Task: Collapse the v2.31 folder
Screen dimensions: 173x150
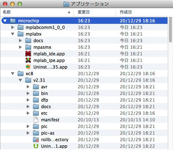Action: 21,80
